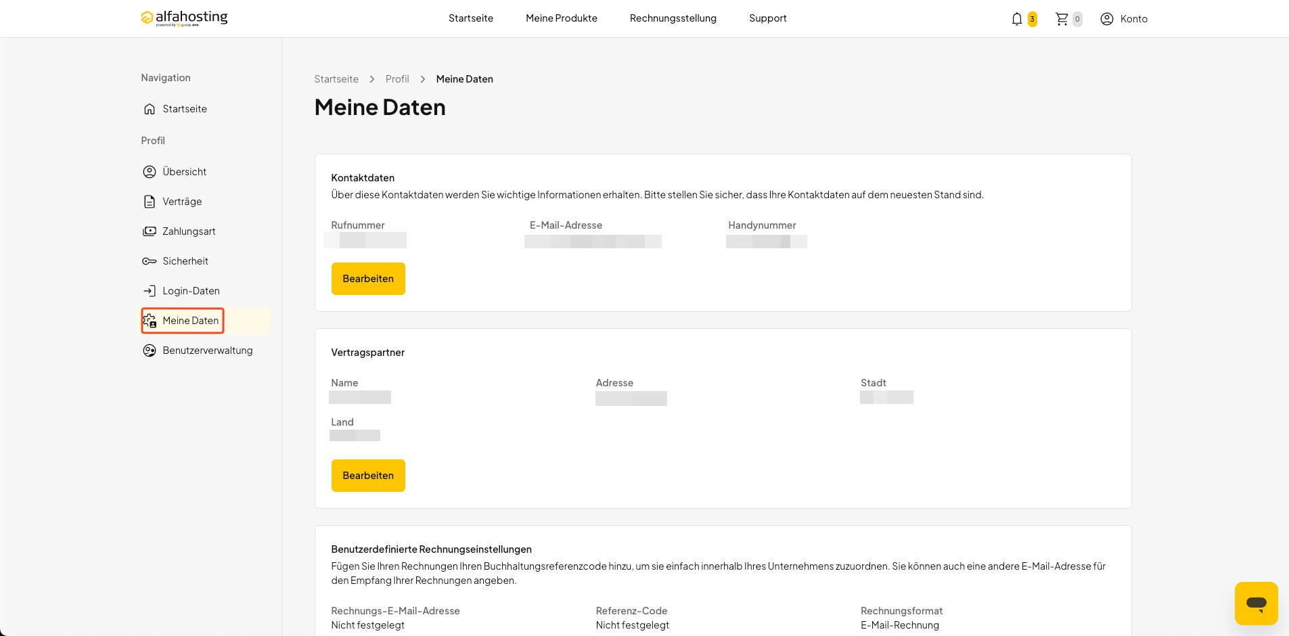Click the home icon beside Startseite in sidebar
The image size is (1289, 636).
[x=150, y=109]
